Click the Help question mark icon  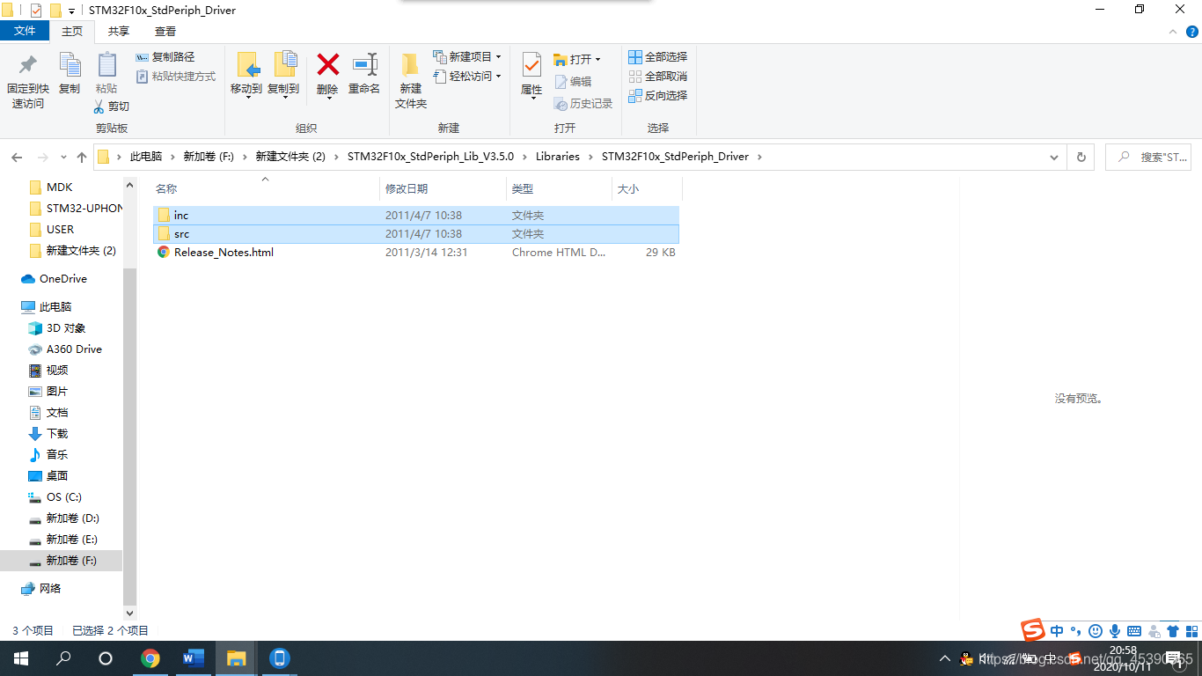1192,31
